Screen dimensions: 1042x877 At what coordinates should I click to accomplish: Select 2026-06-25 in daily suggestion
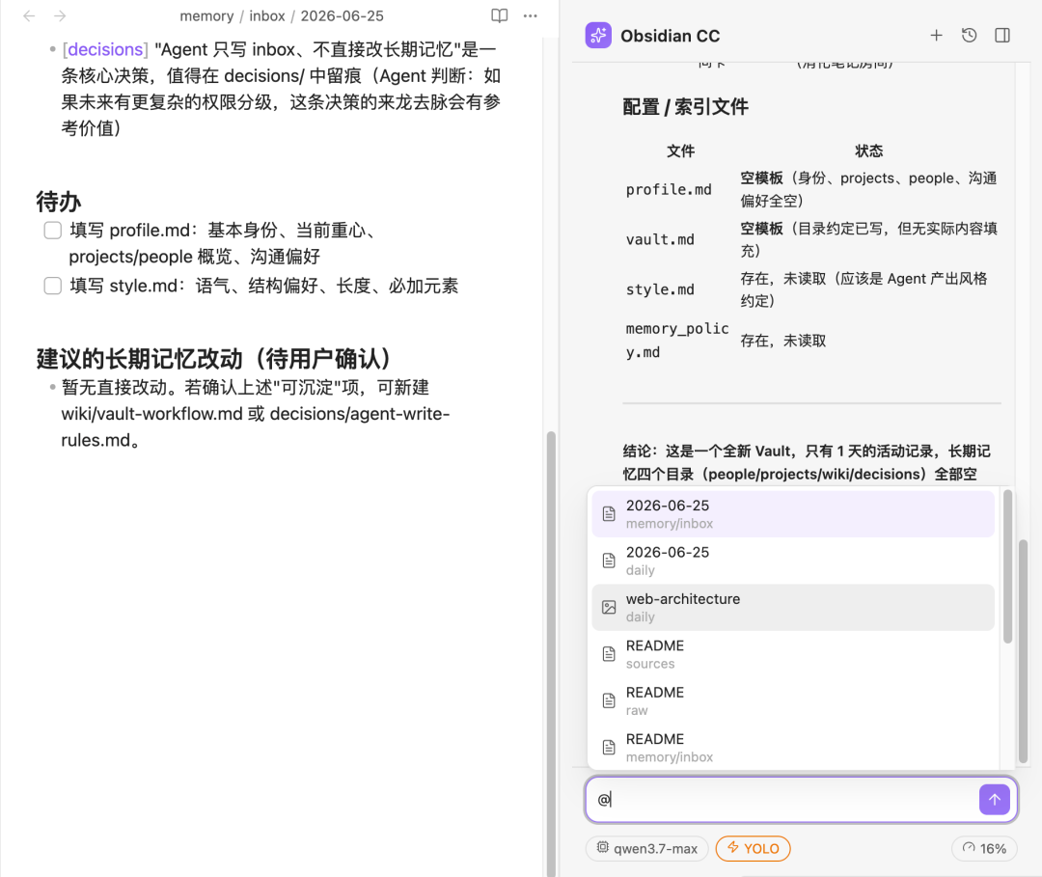[793, 561]
